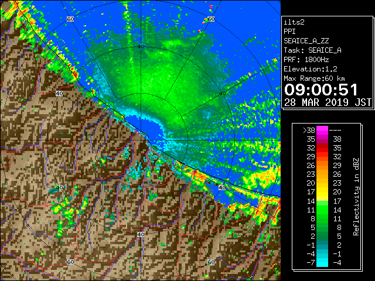This screenshot has width=375, height=281.
Task: Click the lower-right '60' range ring label
Action: coord(211,262)
